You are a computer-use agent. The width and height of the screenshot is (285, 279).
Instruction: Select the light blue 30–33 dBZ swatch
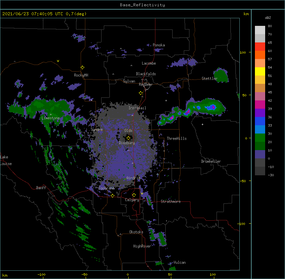click(260, 130)
